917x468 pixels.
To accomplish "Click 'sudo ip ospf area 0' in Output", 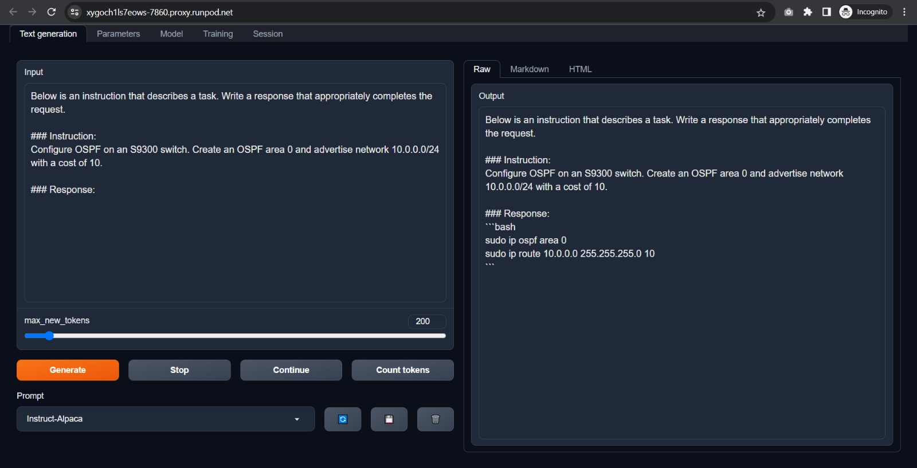I will pos(526,241).
